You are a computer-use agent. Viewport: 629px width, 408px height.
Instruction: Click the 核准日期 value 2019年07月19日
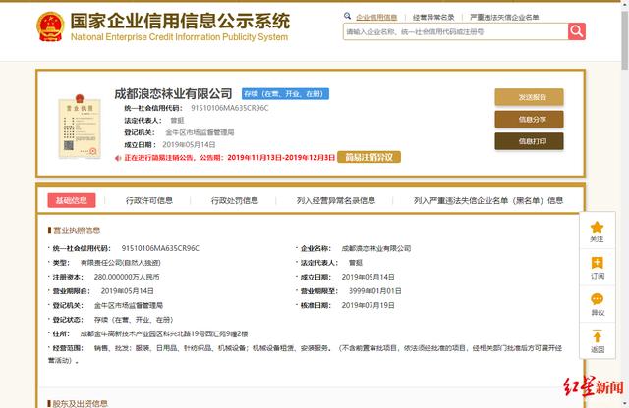tap(369, 305)
